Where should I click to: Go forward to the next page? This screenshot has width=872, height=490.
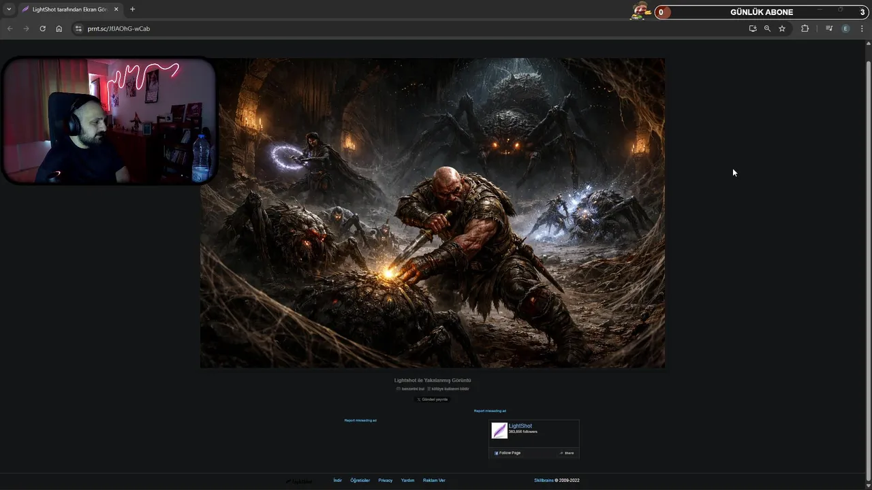26,29
